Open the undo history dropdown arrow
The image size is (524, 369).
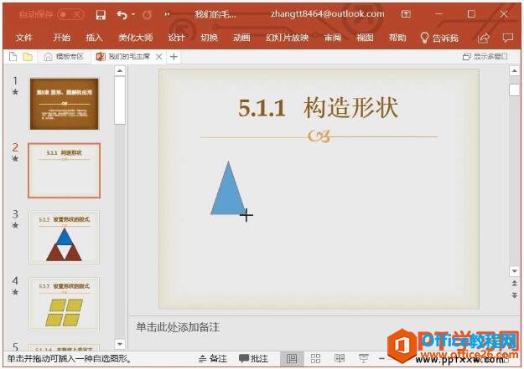[133, 15]
